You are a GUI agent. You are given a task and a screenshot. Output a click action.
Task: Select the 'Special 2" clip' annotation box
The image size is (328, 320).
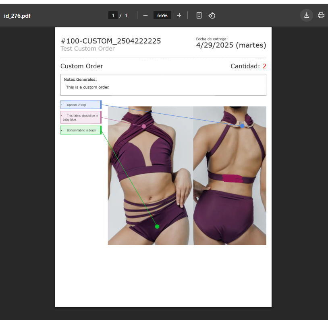pos(81,105)
